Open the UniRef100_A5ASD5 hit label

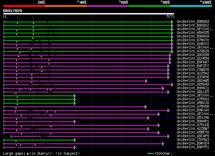(x=193, y=33)
